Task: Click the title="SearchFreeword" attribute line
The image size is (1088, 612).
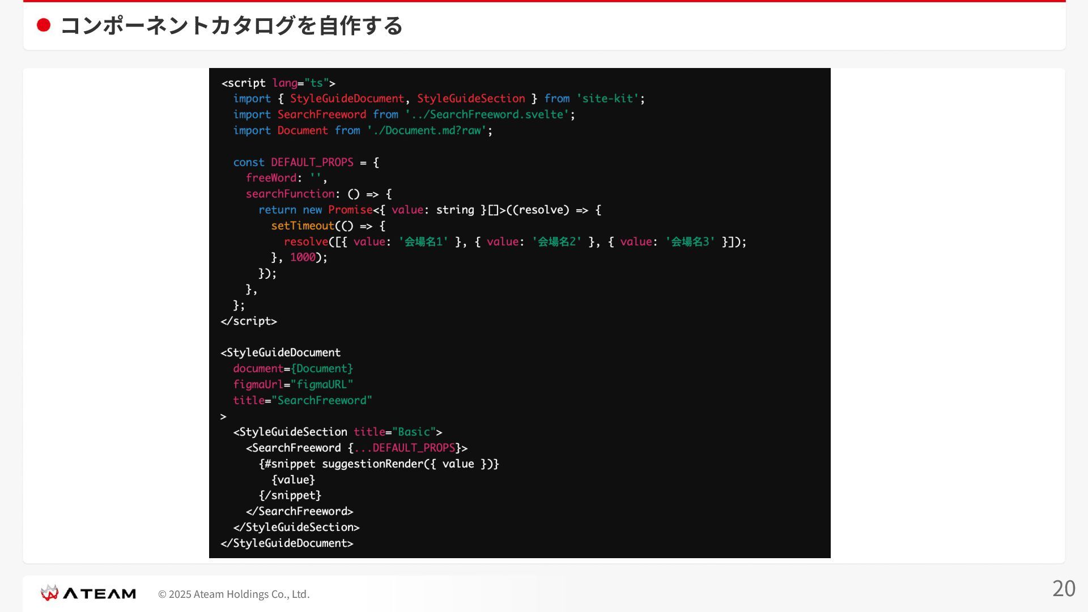Action: click(x=303, y=400)
